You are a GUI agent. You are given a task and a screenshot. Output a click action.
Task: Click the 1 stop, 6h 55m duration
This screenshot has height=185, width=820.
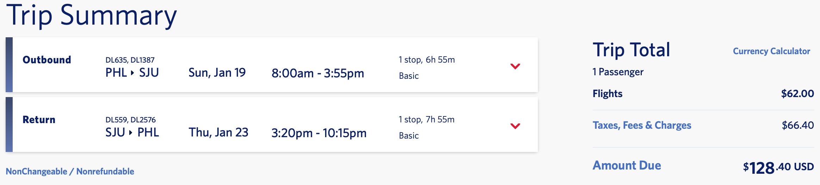[427, 60]
